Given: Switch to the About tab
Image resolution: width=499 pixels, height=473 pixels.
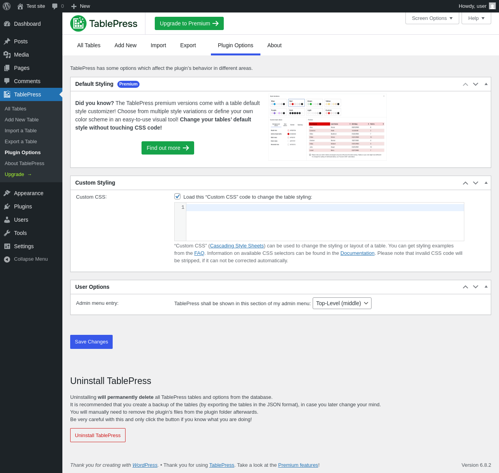Looking at the screenshot, I should tap(274, 45).
